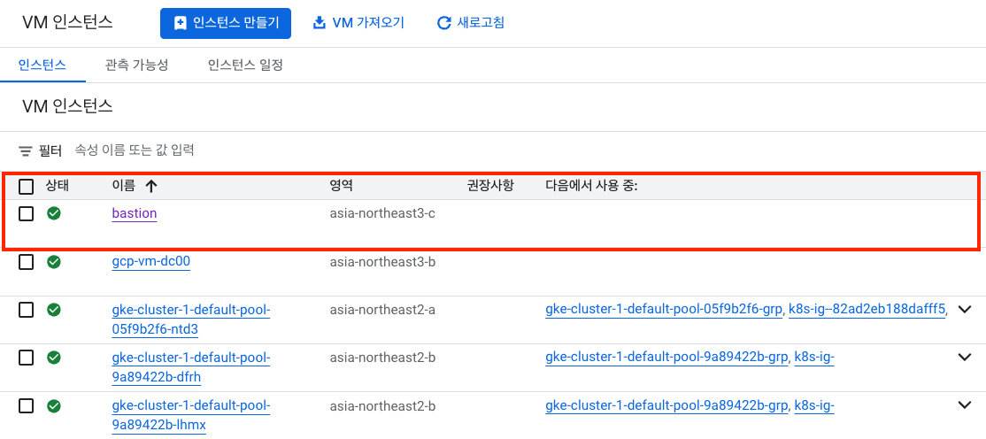Image resolution: width=986 pixels, height=439 pixels.
Task: Click the 새로고침 refresh button
Action: pyautogui.click(x=471, y=23)
